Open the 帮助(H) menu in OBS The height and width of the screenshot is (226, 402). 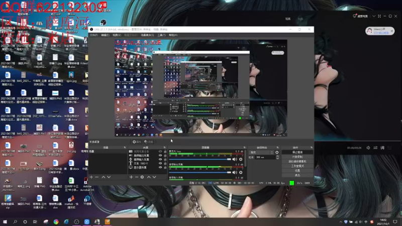(x=173, y=35)
